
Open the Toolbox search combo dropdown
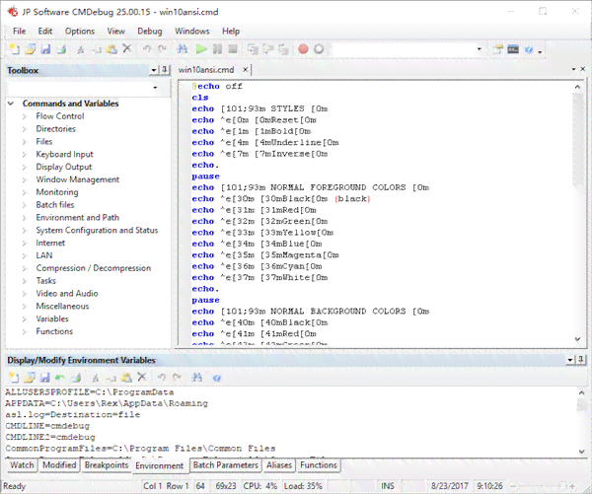[x=155, y=88]
